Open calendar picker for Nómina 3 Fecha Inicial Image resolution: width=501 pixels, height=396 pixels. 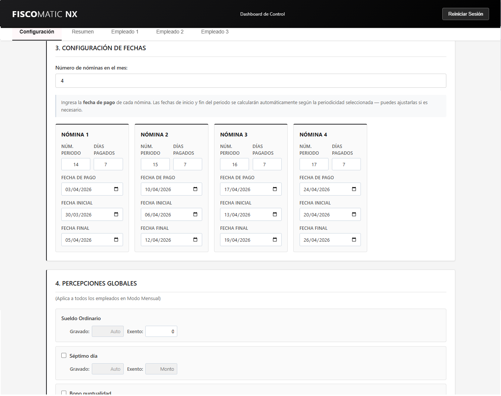click(275, 214)
